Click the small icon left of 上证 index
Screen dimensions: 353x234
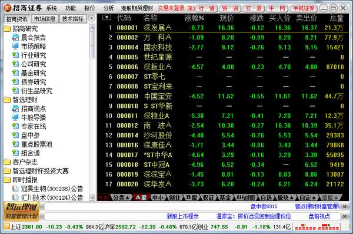click(7, 227)
